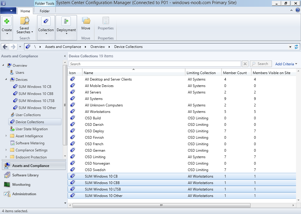Select Users node icon in tree
The height and width of the screenshot is (214, 301).
pyautogui.click(x=12, y=72)
